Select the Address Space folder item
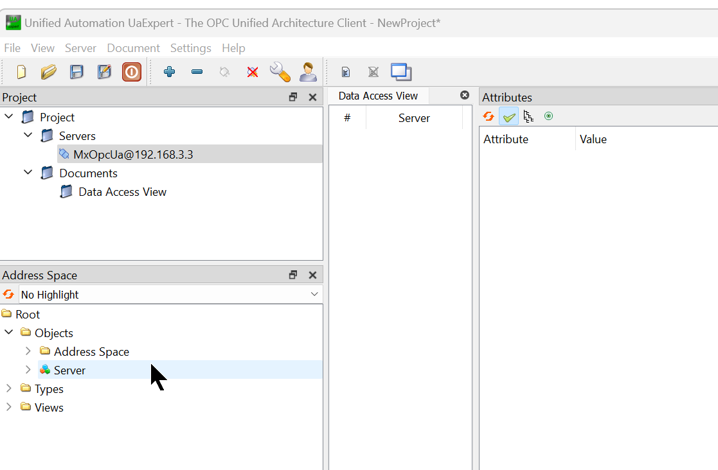The width and height of the screenshot is (718, 470). tap(91, 352)
